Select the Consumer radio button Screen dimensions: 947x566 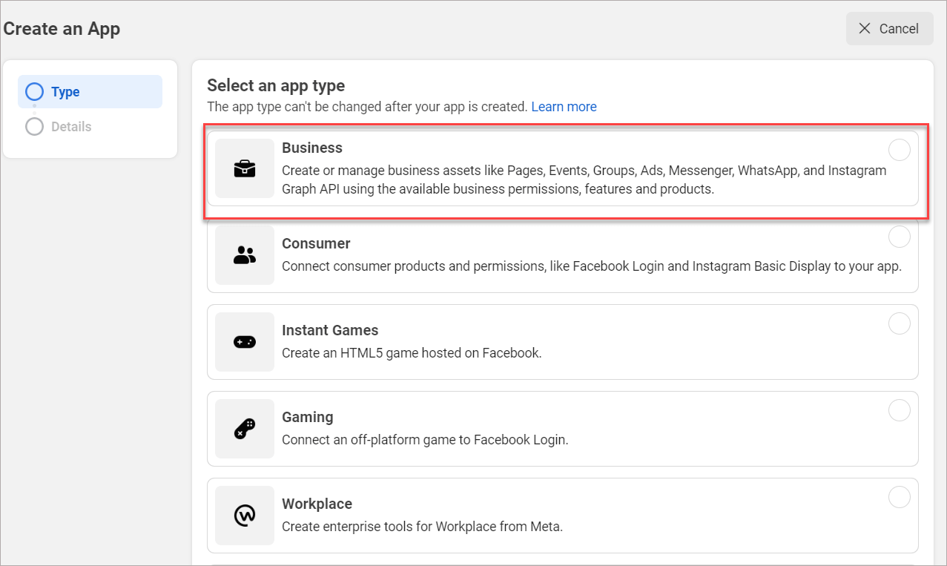pos(900,237)
